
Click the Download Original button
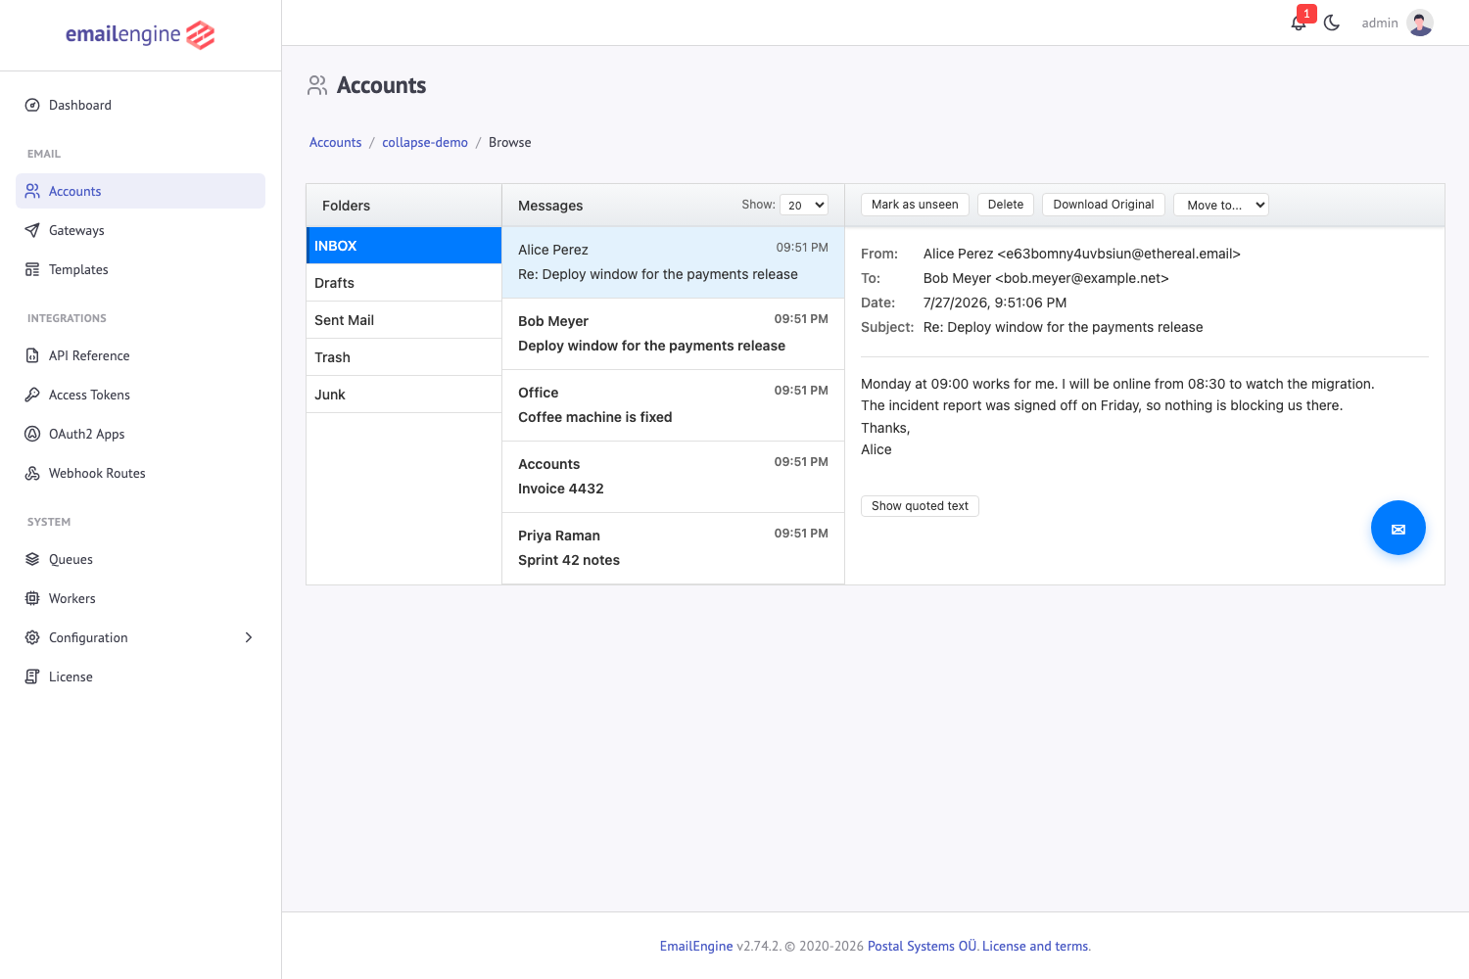point(1104,205)
